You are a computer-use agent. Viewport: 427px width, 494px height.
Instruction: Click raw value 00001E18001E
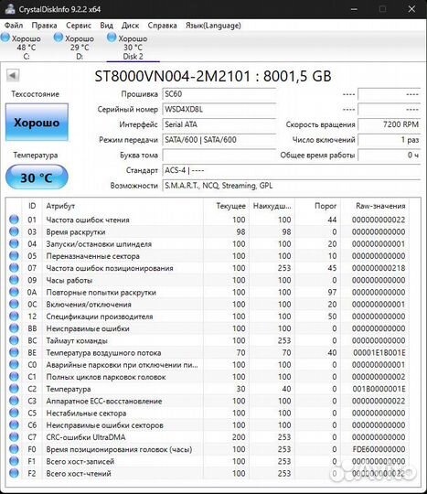tap(379, 352)
